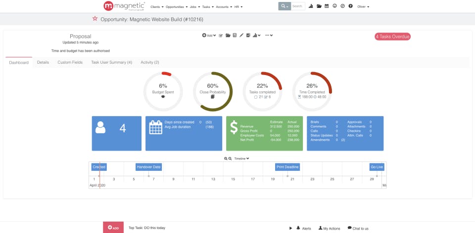Switch to the Details tab
This screenshot has height=233, width=475.
[x=43, y=62]
